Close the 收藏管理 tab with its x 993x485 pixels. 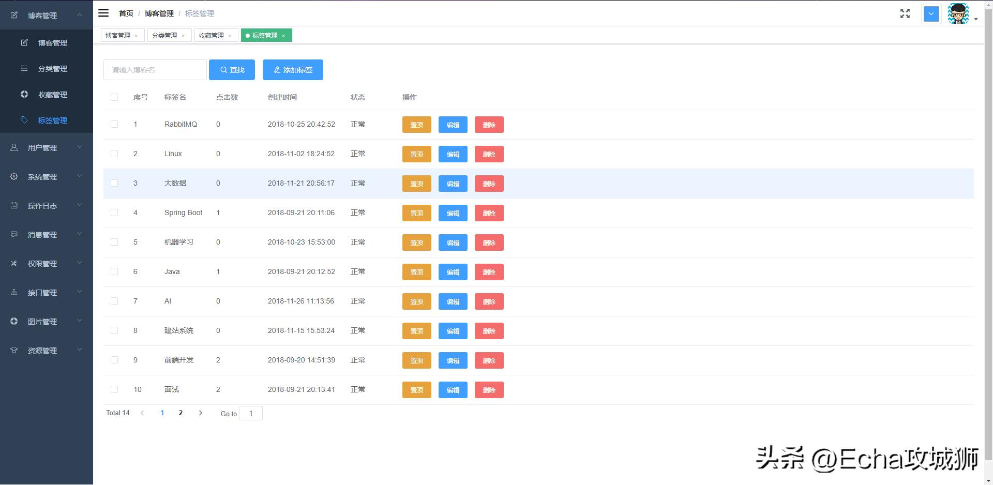tap(230, 36)
